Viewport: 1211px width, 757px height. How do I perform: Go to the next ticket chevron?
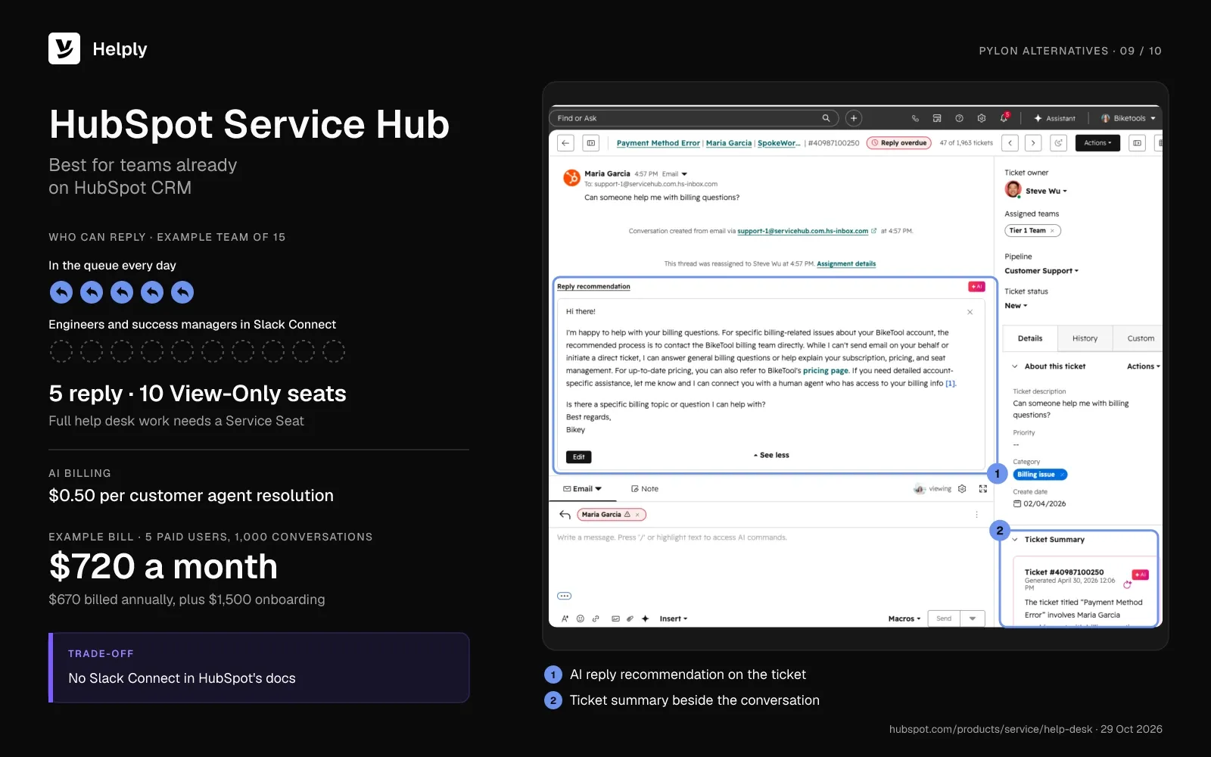pyautogui.click(x=1033, y=142)
